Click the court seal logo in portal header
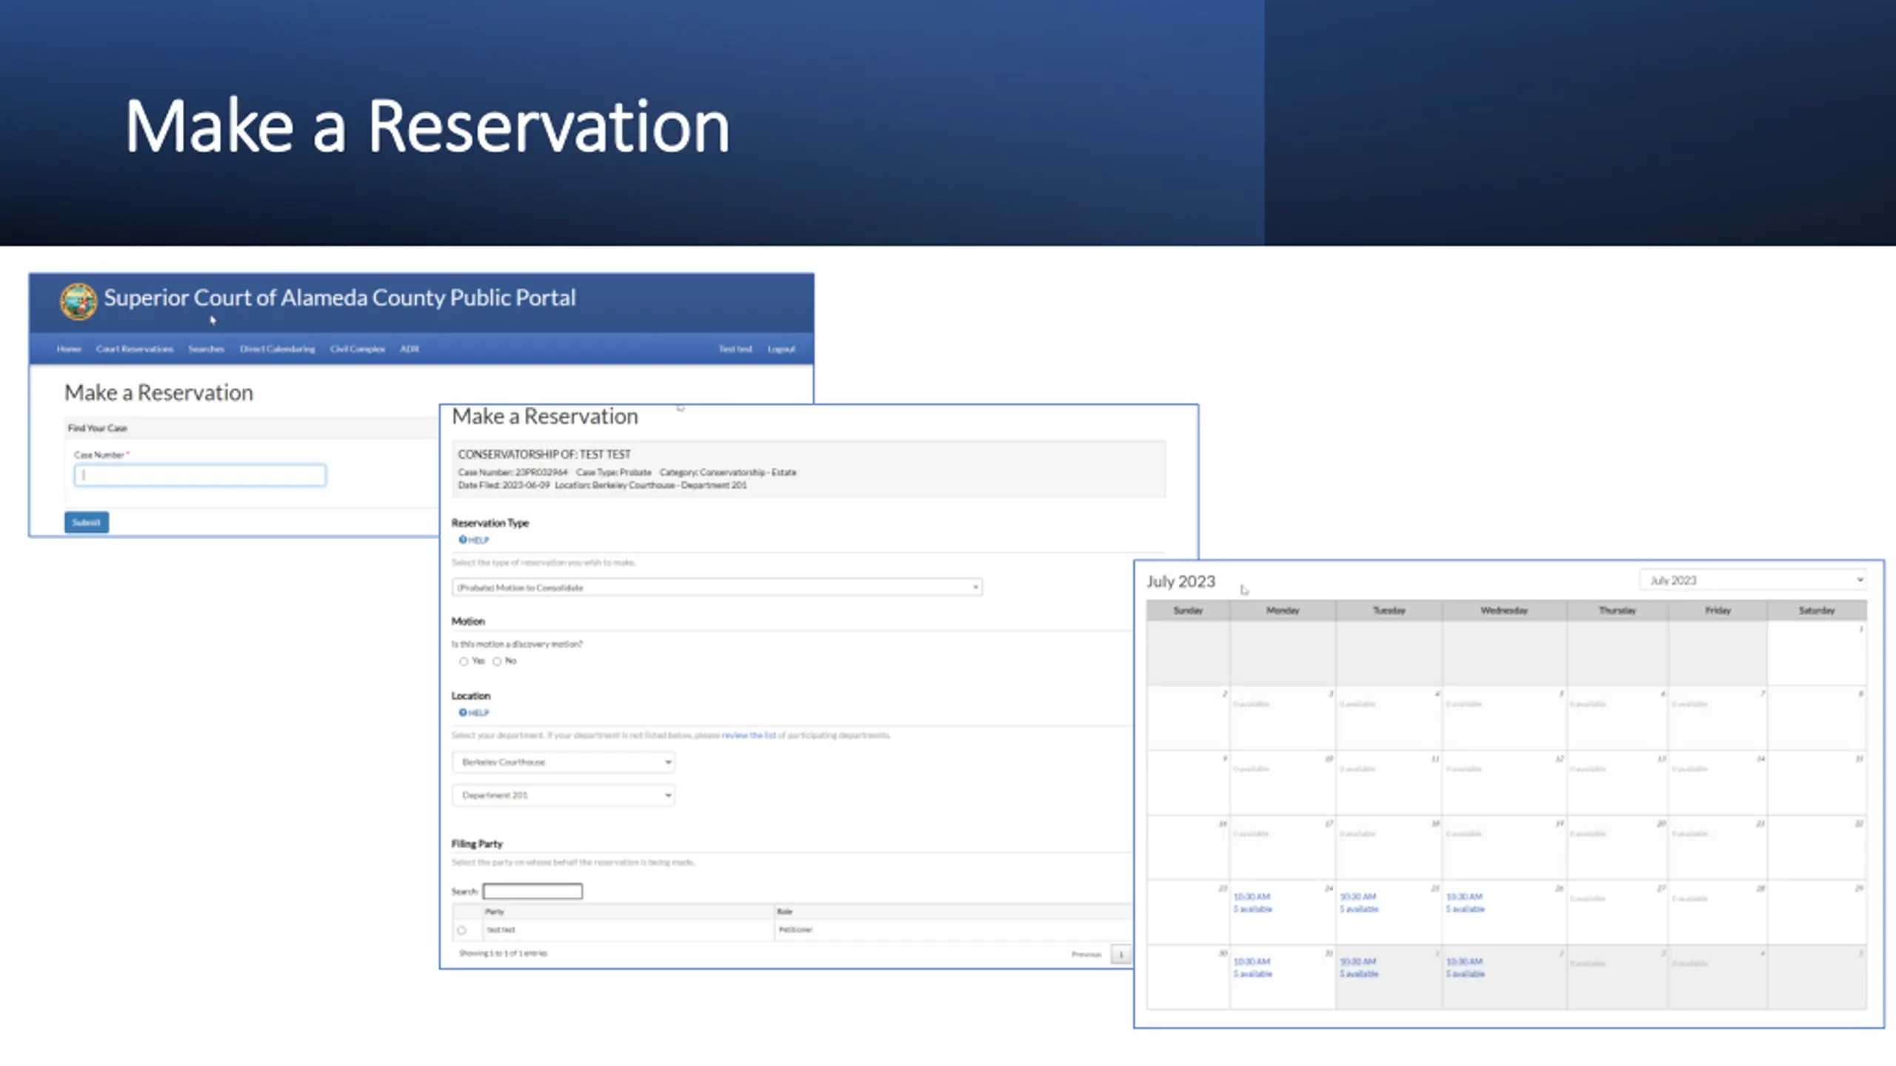 coord(79,301)
